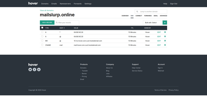Switch to the DNS tab
Screen dimensions: 207x105
tap(132, 16)
